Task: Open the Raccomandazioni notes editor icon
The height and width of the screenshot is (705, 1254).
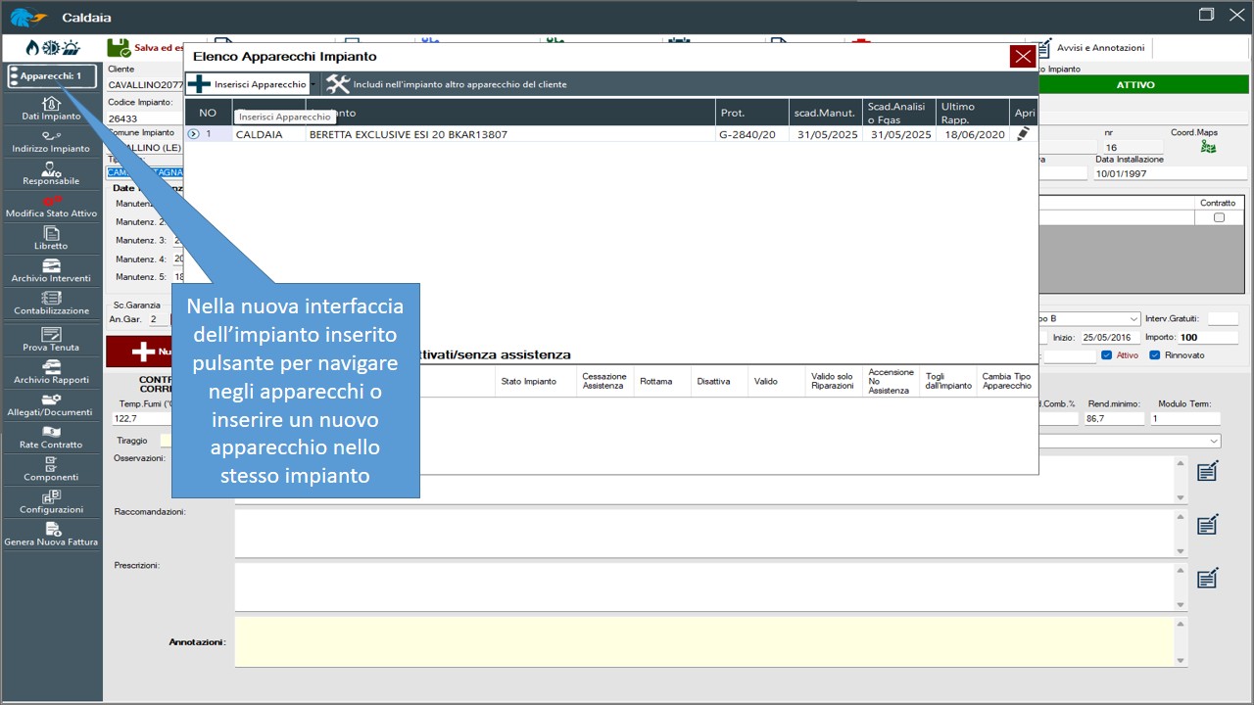Action: point(1208,524)
